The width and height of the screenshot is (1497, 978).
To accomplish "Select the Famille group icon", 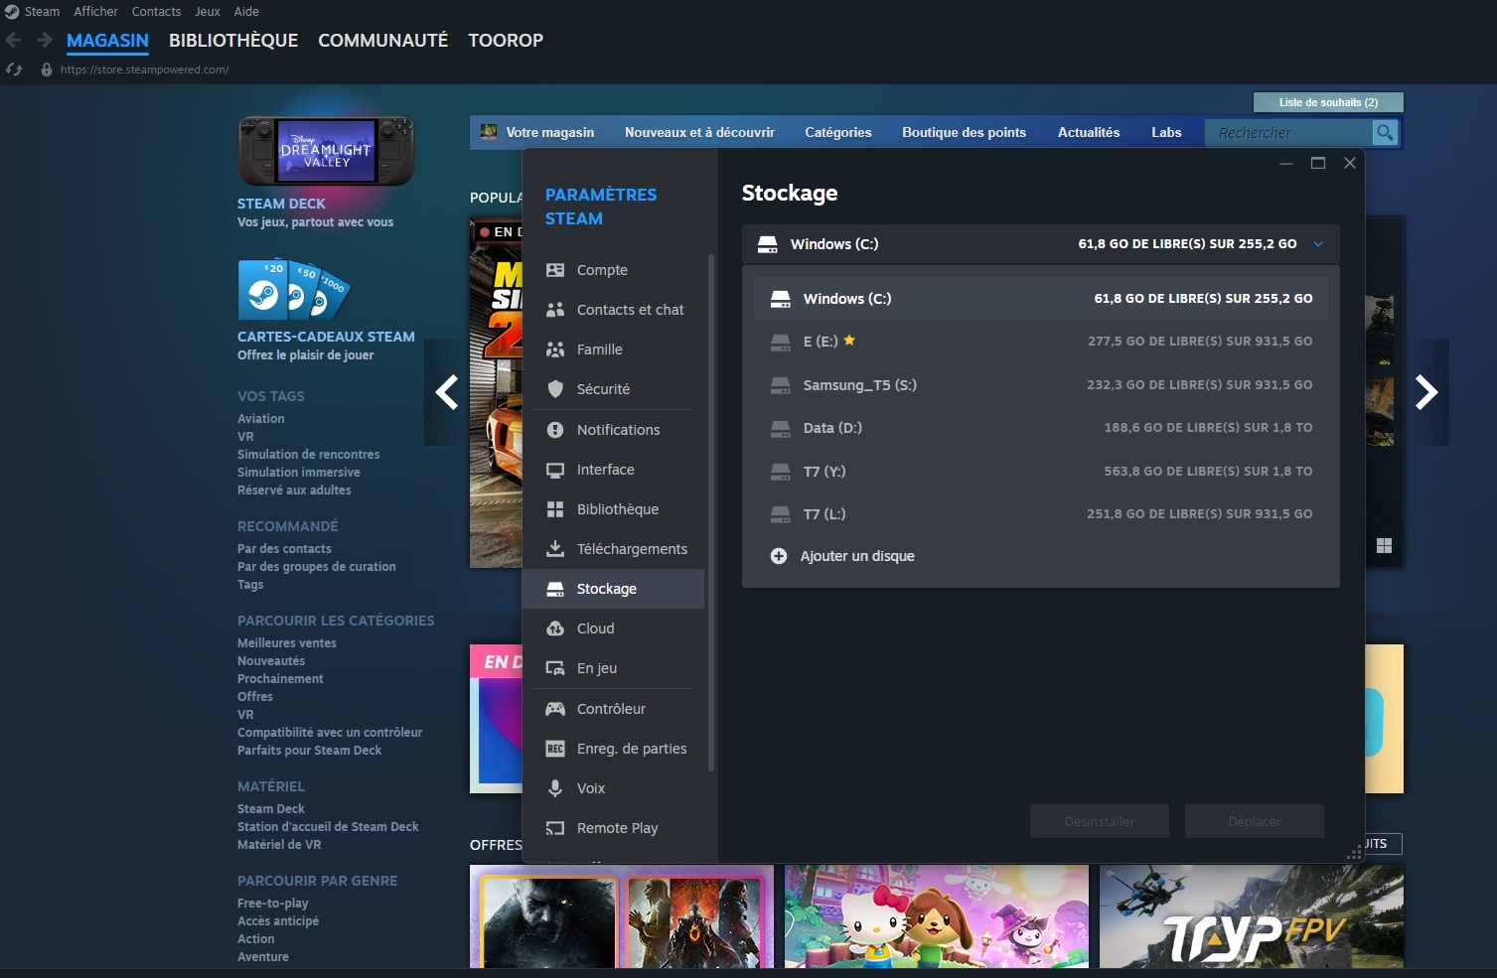I will coord(555,349).
